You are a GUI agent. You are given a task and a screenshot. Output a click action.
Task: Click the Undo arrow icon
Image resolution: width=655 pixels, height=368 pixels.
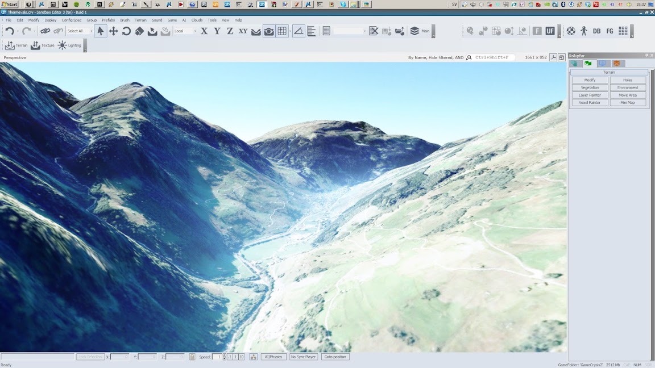10,31
